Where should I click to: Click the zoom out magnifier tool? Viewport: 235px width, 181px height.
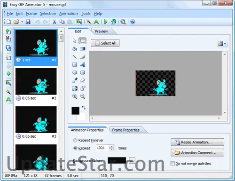pos(83,96)
